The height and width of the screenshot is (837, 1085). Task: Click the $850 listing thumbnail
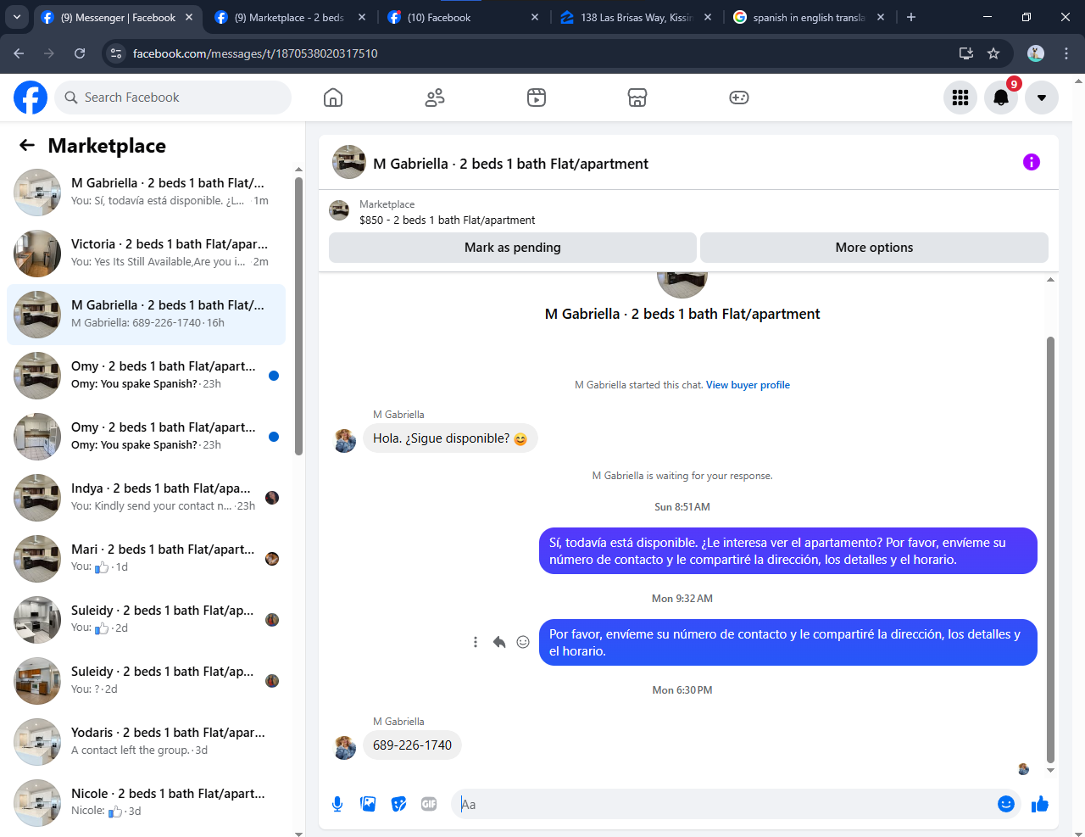click(x=339, y=210)
